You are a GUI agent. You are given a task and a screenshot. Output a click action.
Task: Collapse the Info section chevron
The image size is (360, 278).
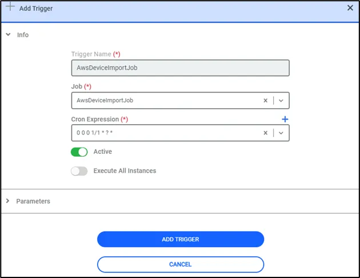pyautogui.click(x=8, y=34)
